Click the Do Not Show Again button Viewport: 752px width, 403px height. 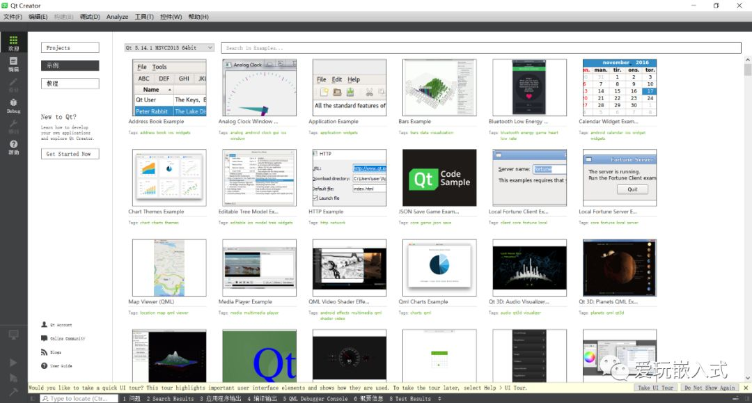coord(710,388)
